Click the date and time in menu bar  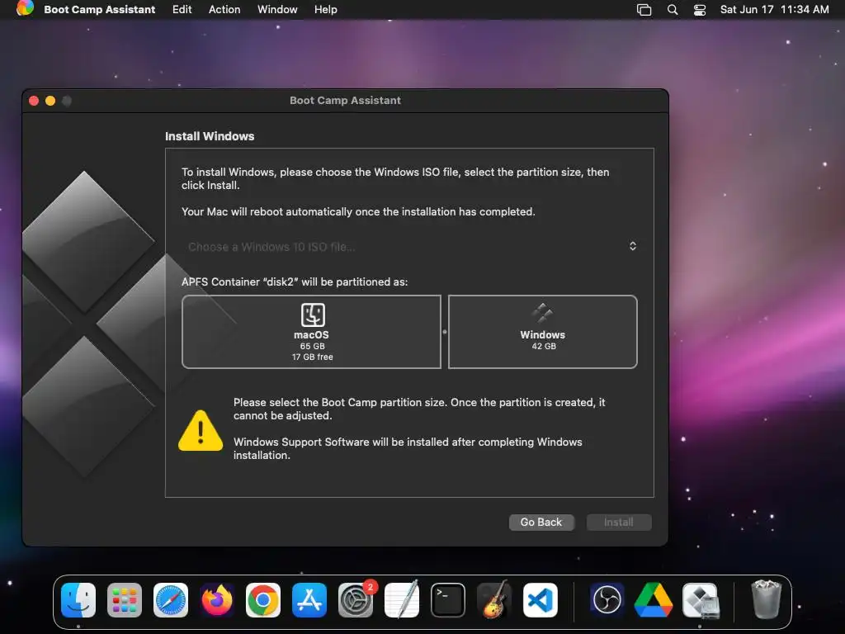coord(774,9)
